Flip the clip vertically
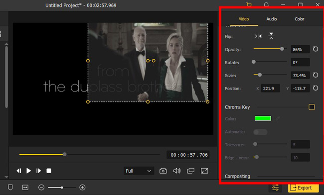This screenshot has width=324, height=195. 271,36
